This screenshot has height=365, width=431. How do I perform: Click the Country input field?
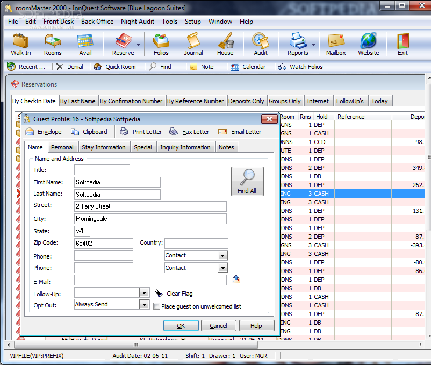tap(196, 244)
